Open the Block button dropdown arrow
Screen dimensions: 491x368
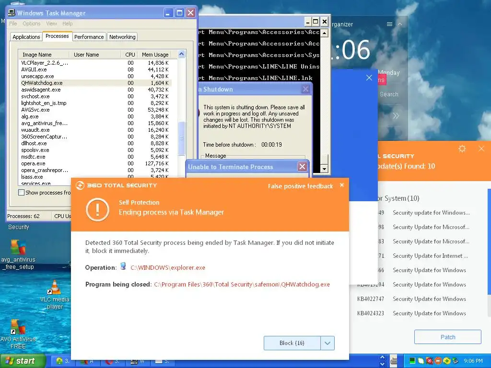[327, 343]
